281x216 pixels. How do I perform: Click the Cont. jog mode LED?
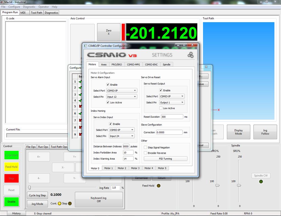(60, 203)
